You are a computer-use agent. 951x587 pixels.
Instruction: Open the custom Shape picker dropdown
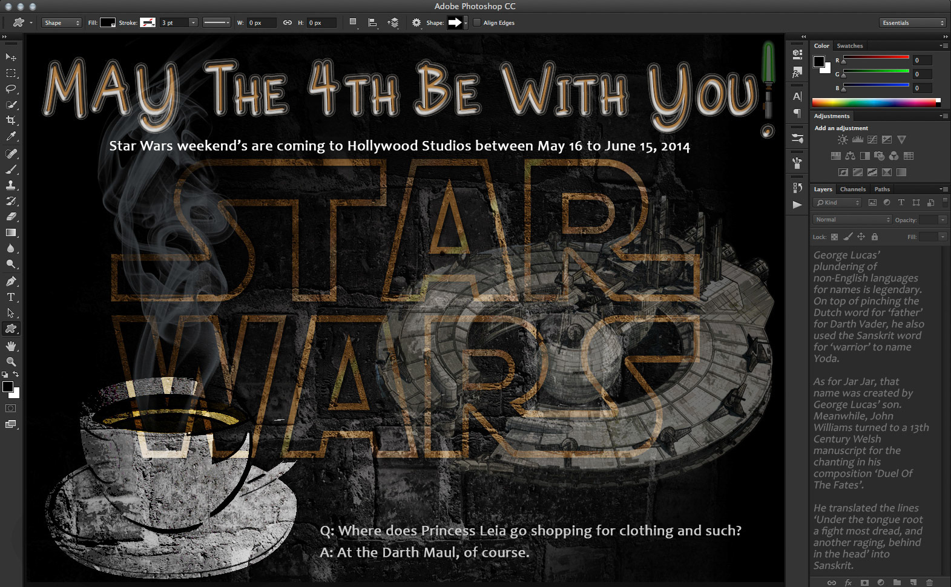(x=465, y=23)
